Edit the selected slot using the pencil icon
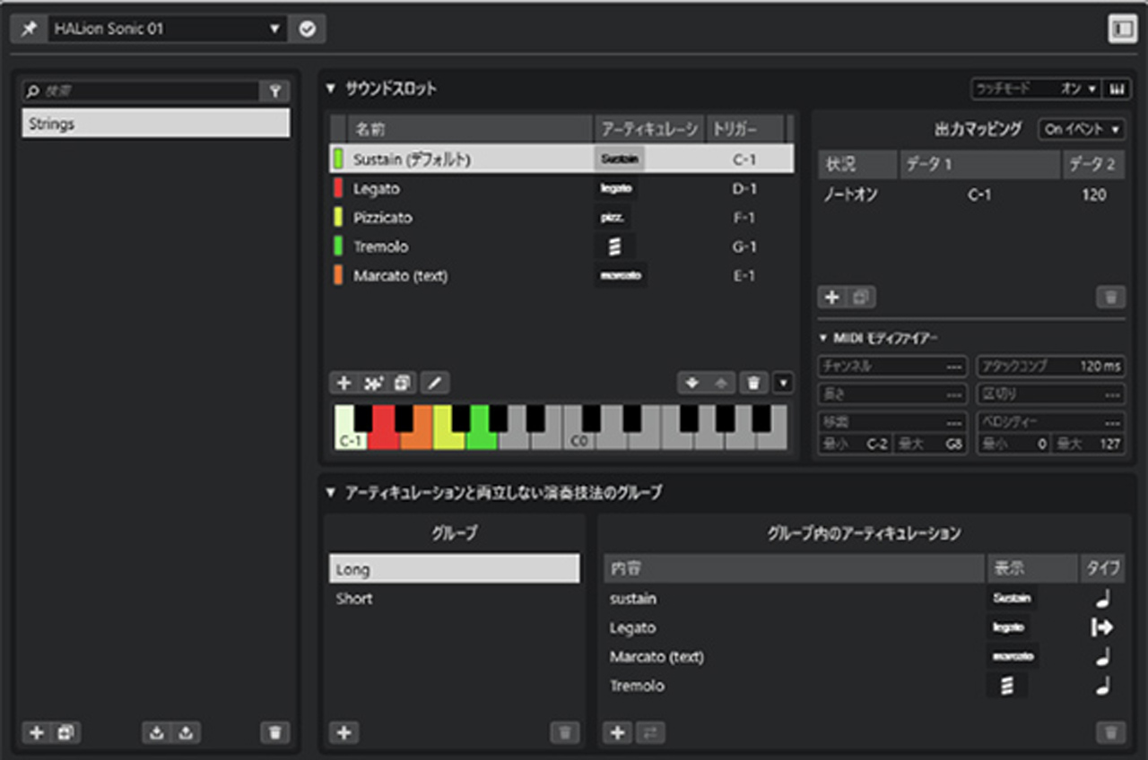 (x=435, y=383)
